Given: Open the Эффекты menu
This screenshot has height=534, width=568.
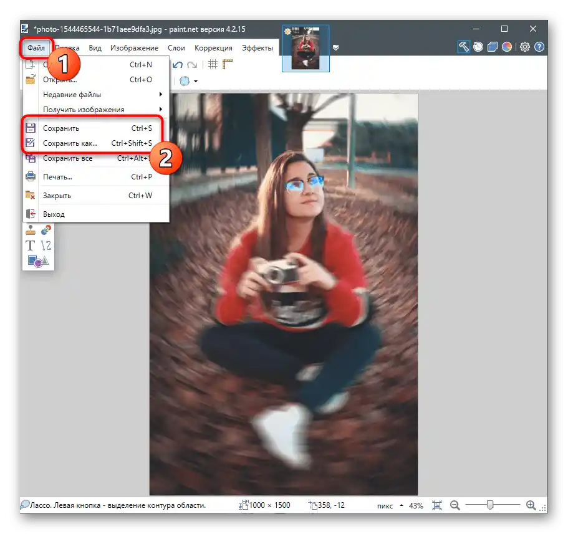Looking at the screenshot, I should pyautogui.click(x=258, y=48).
